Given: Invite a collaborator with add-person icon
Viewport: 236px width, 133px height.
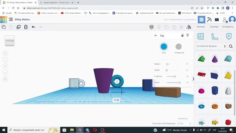Looking at the screenshot, I should (x=225, y=20).
